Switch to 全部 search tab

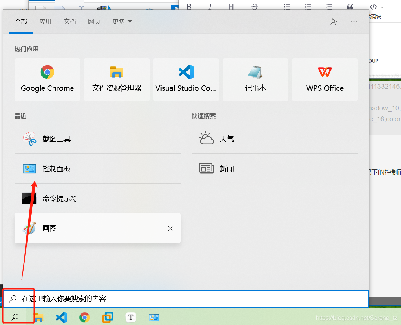[21, 22]
